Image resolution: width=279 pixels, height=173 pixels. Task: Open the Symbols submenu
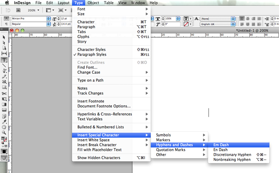(x=179, y=135)
